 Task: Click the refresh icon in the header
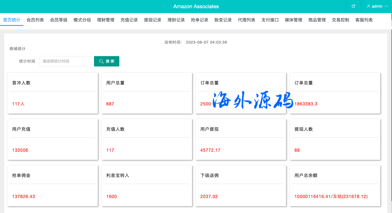tap(353, 6)
